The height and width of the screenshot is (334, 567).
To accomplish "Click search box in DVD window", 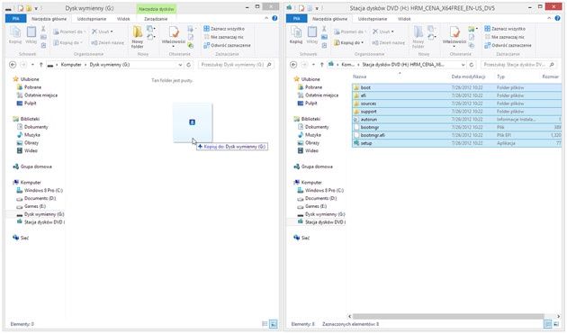I will click(518, 65).
